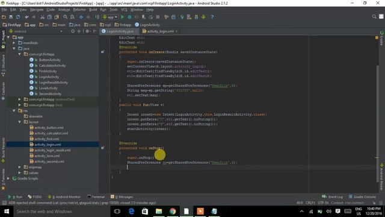385x217 pixels.
Task: Click the Stop toolbar icon
Action: click(158, 17)
